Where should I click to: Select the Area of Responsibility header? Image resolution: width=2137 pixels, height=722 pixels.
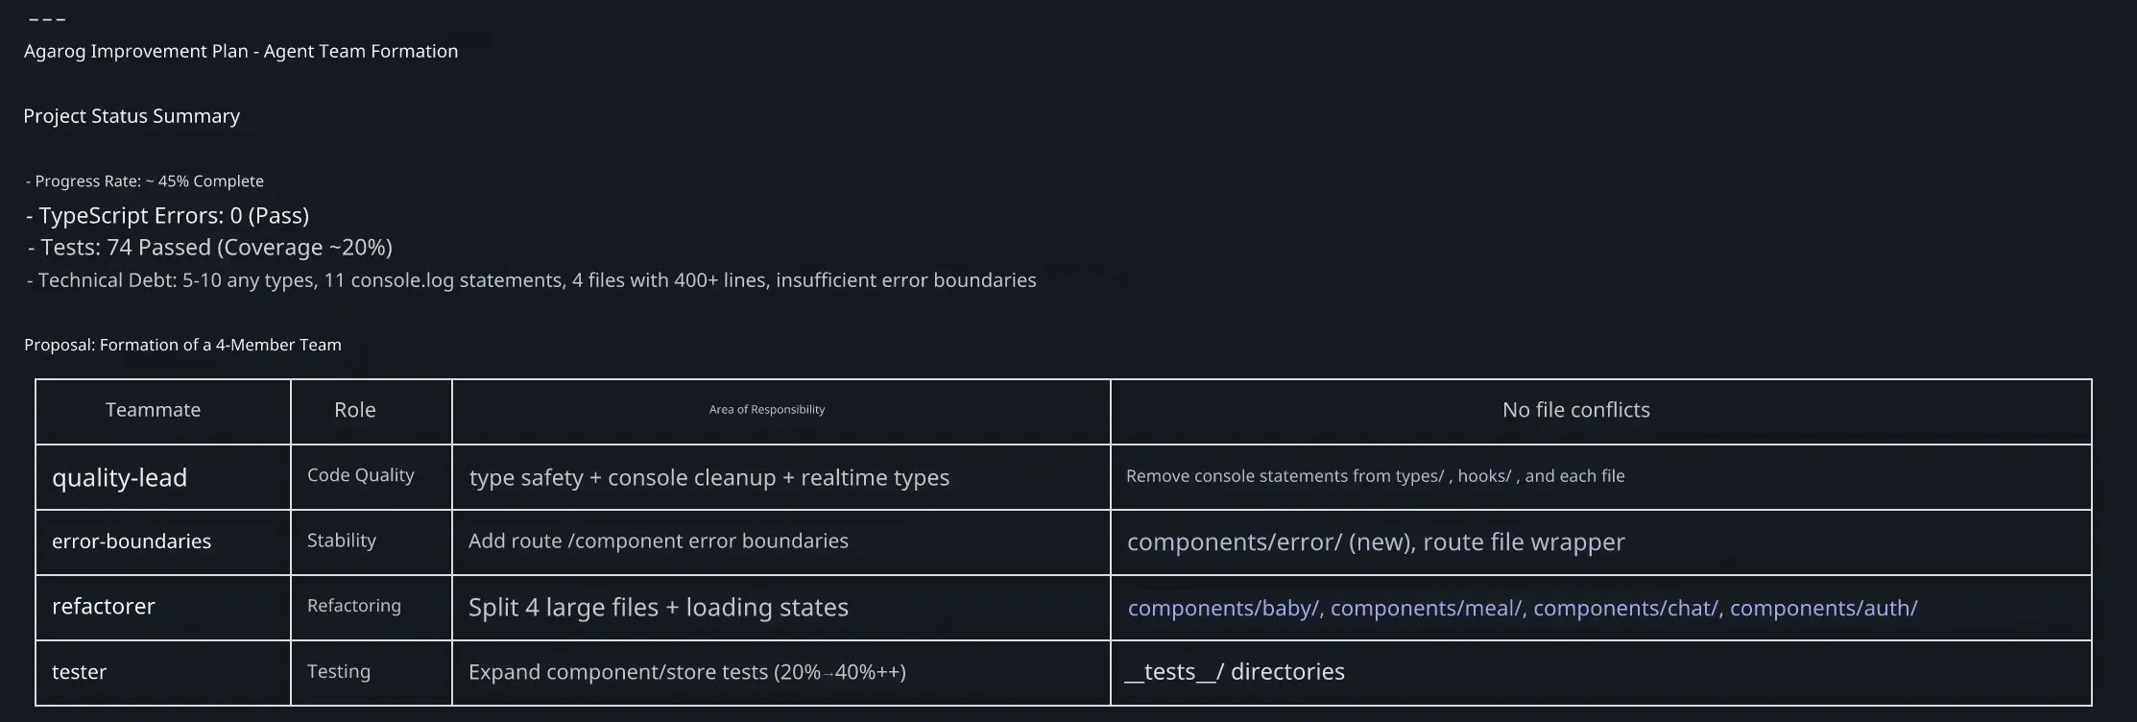[x=766, y=410]
